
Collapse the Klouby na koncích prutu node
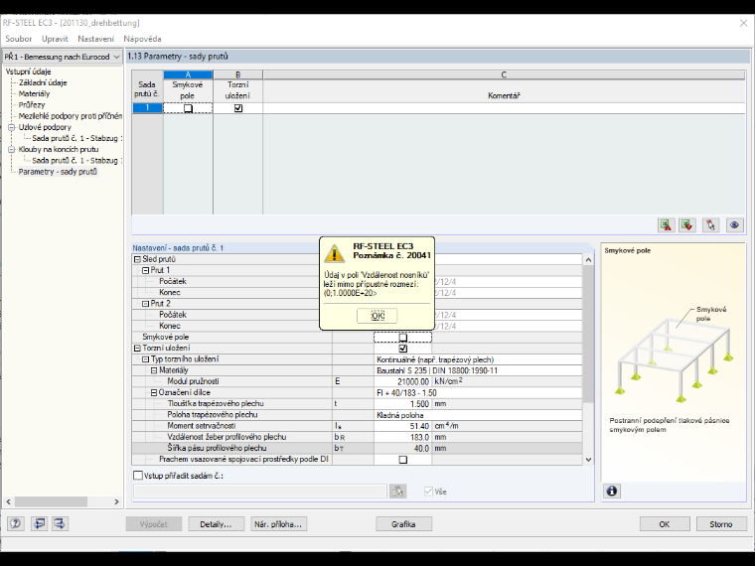(12, 150)
